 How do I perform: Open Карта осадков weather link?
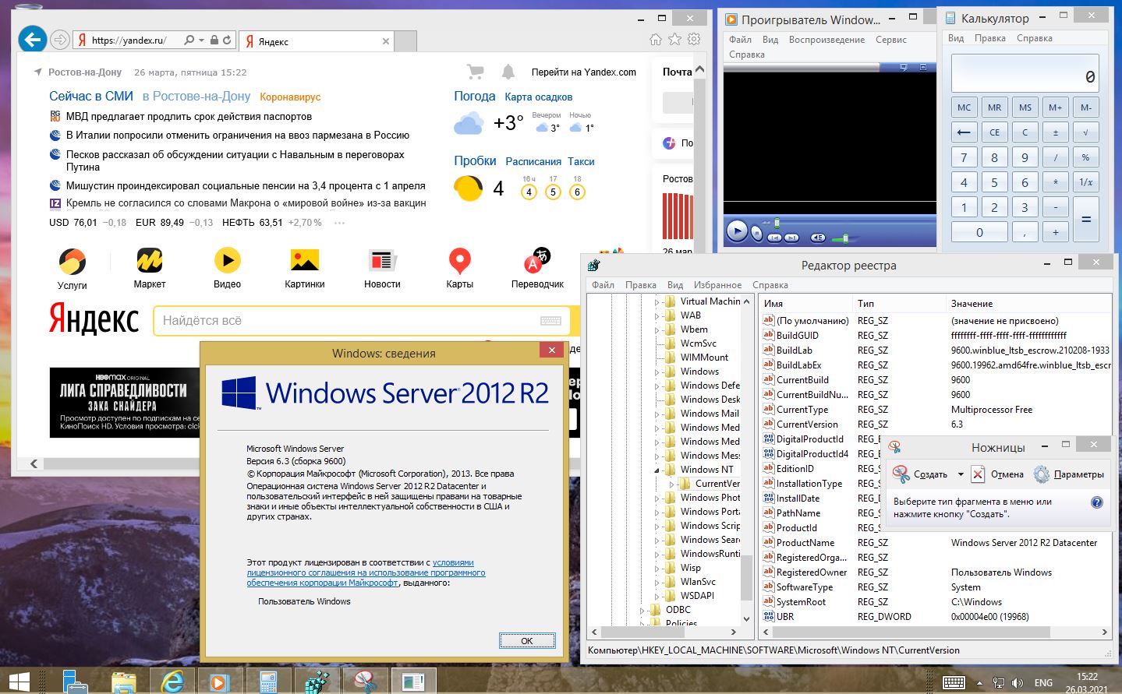pos(538,97)
